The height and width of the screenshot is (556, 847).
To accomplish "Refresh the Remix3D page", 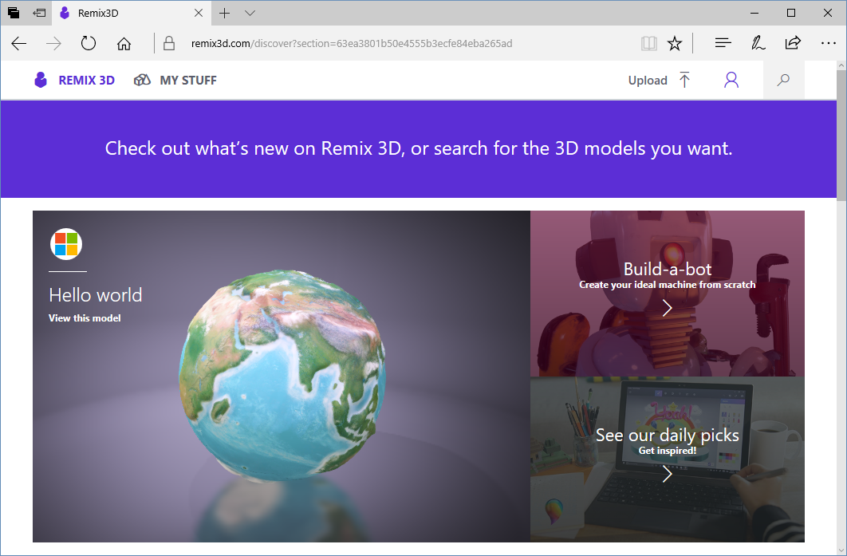I will (89, 43).
